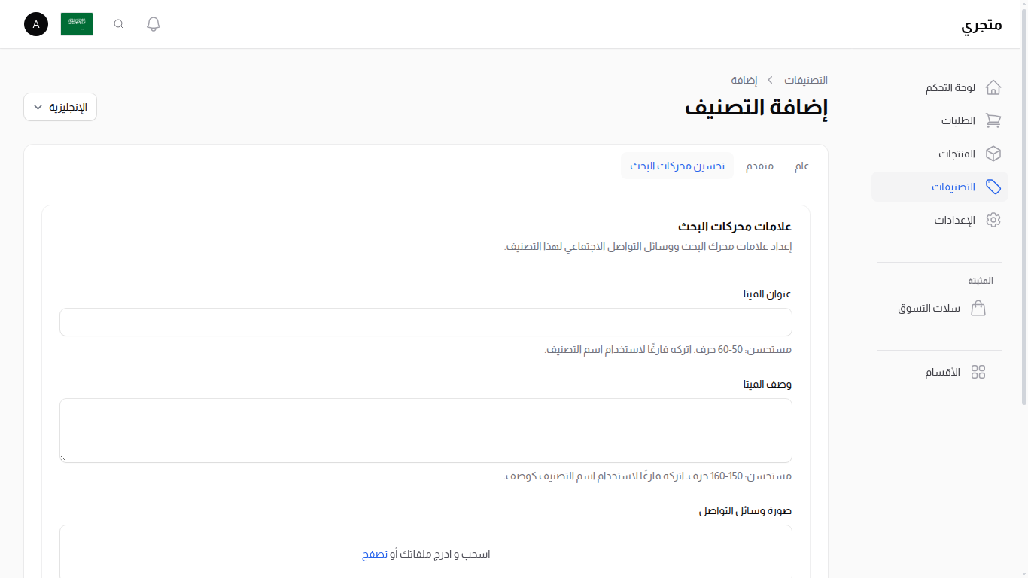Expand the الإنجليزية language dropdown
The height and width of the screenshot is (578, 1028).
59,106
